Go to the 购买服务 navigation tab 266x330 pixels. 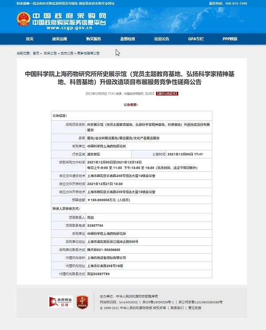point(94,39)
